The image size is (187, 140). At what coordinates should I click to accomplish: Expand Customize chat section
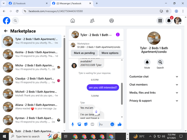click(154, 77)
